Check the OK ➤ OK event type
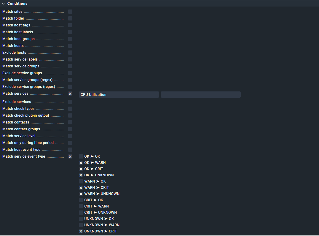 [x=81, y=156]
